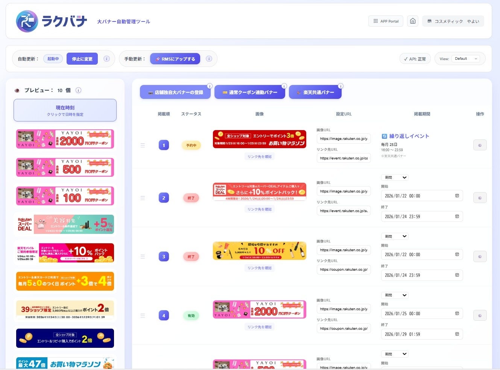Open settings gear for row 3
500x370 pixels.
[x=480, y=256]
